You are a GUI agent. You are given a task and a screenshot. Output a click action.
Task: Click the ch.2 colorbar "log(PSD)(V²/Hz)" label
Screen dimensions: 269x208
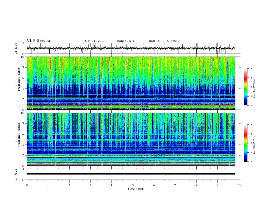[x=254, y=145]
